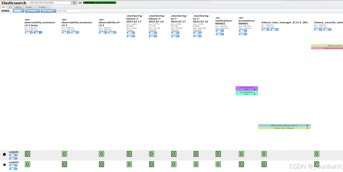Open the 信息 dropdown under node02
Screen dimensions: 343x172
coord(13,166)
